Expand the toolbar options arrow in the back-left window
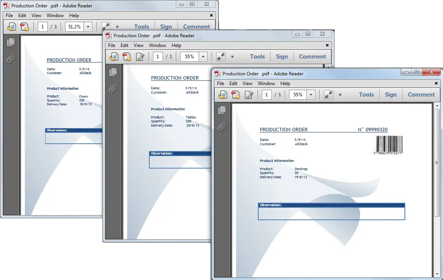Viewport: 443px width, 280px height. pyautogui.click(x=117, y=27)
